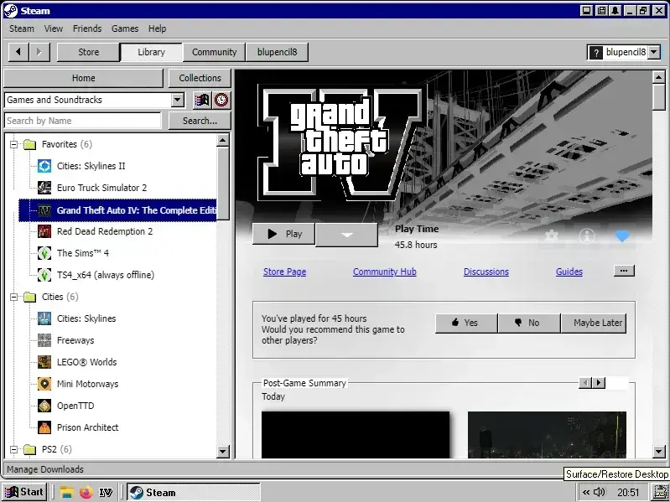Click the Search by Name field
This screenshot has width=670, height=502.
point(83,121)
